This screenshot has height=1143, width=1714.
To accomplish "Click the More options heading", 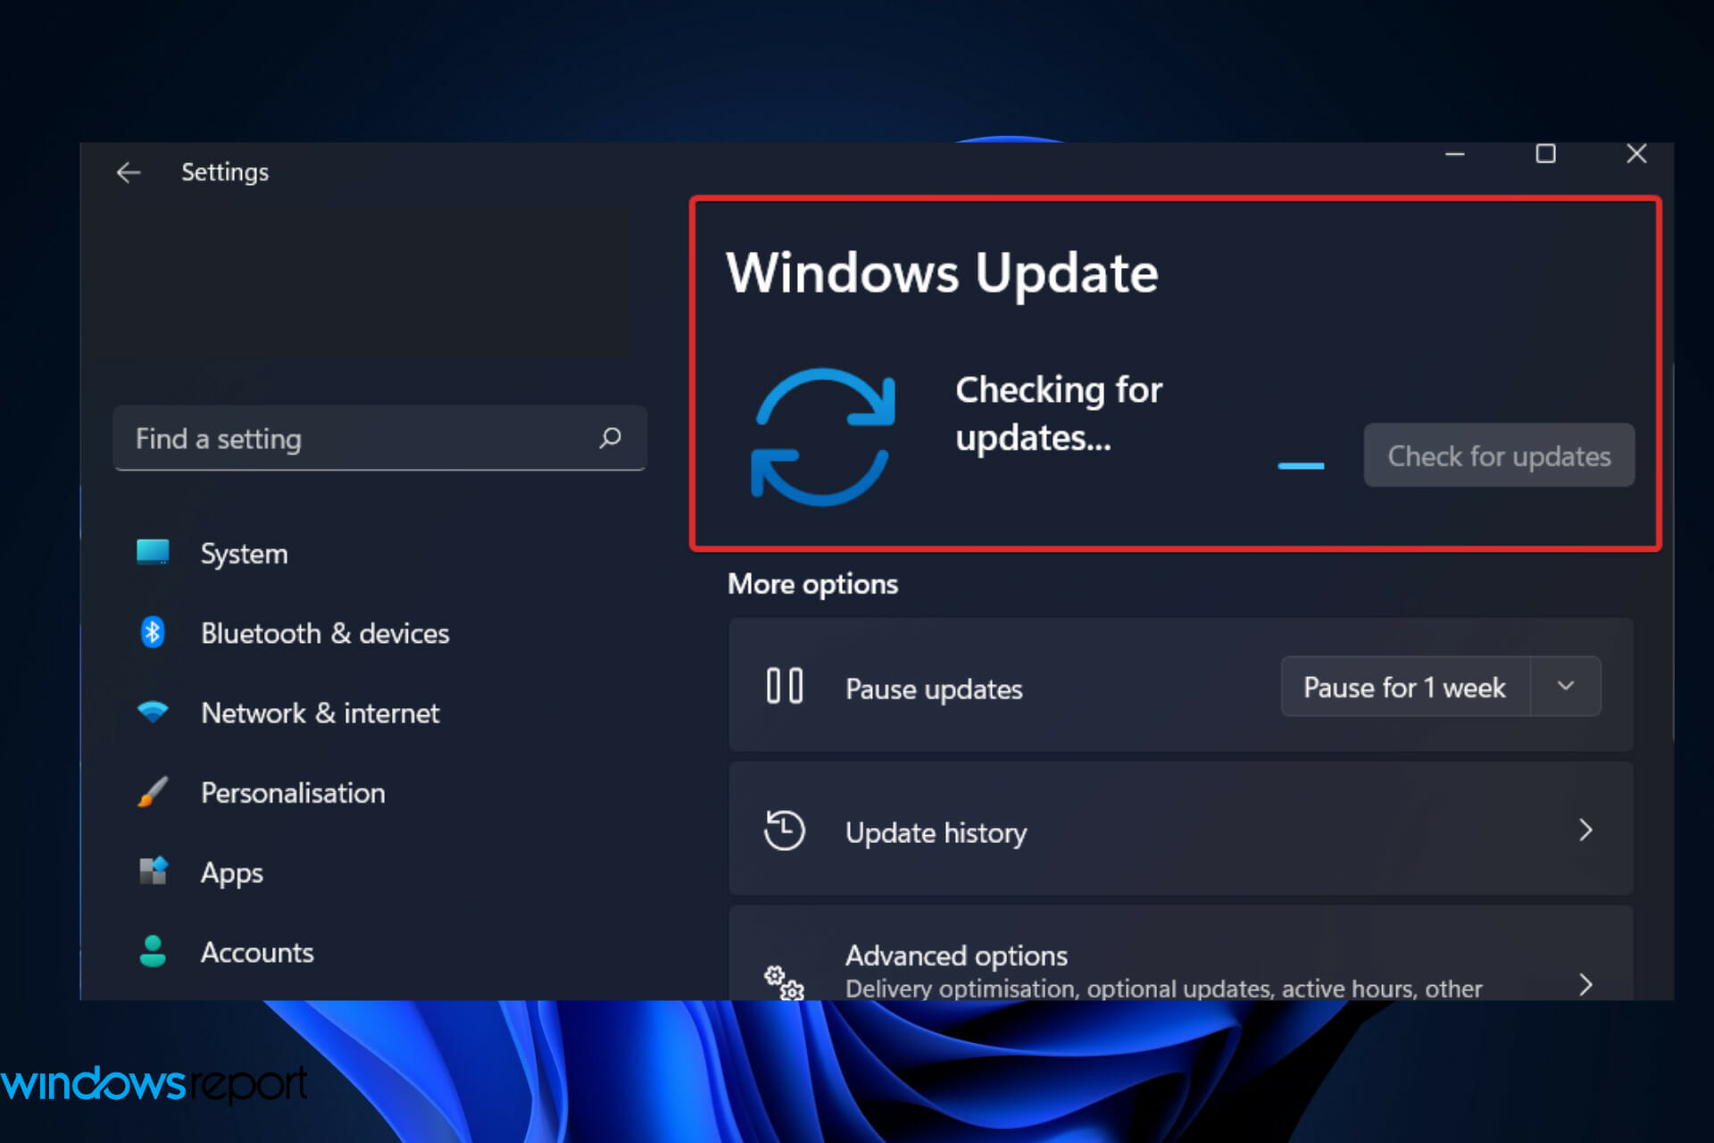I will point(812,584).
